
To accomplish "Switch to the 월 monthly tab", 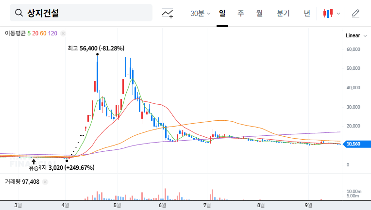I will (x=260, y=13).
